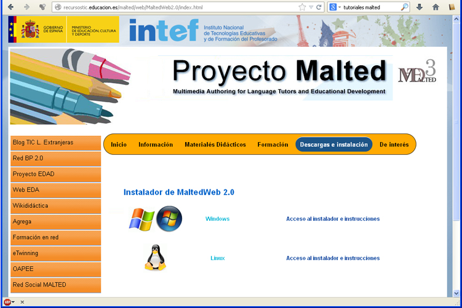The image size is (462, 308).
Task: Click the MALTED 3 logo
Action: (417, 71)
